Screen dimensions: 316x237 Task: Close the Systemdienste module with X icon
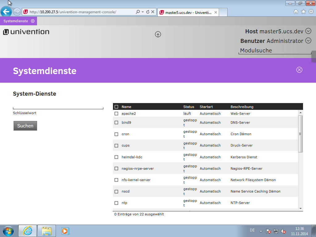pyautogui.click(x=299, y=70)
